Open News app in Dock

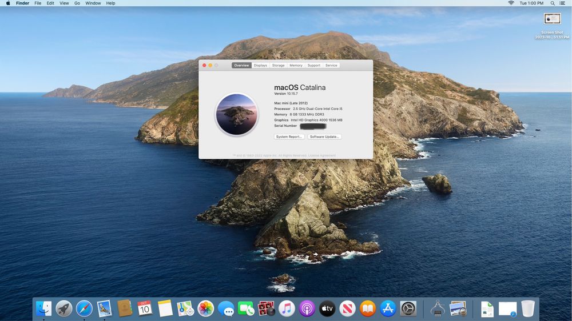[347, 308]
